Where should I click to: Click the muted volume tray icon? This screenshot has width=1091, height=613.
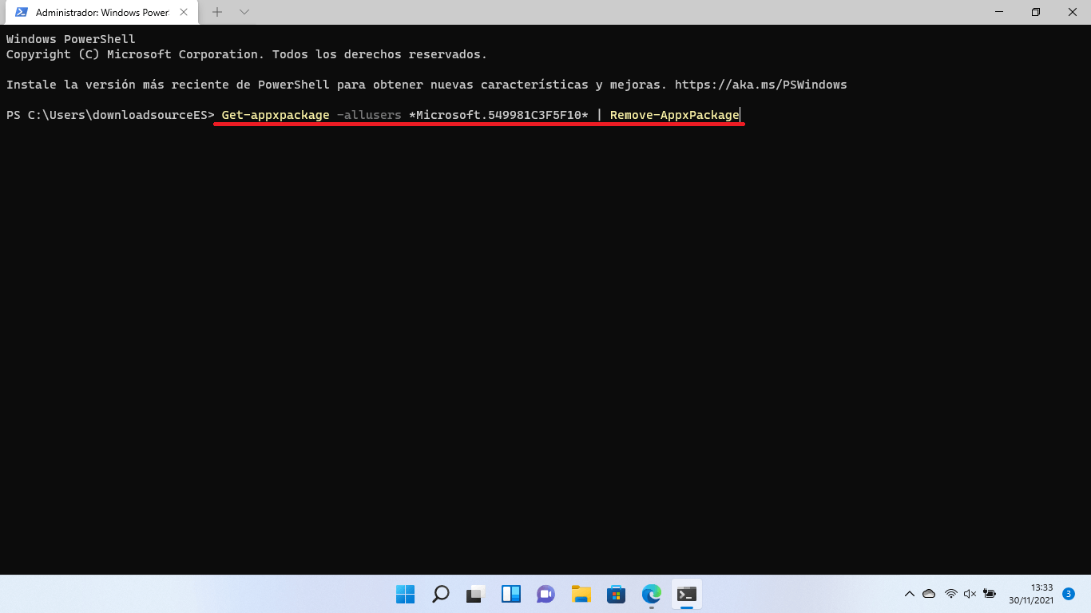pyautogui.click(x=970, y=594)
